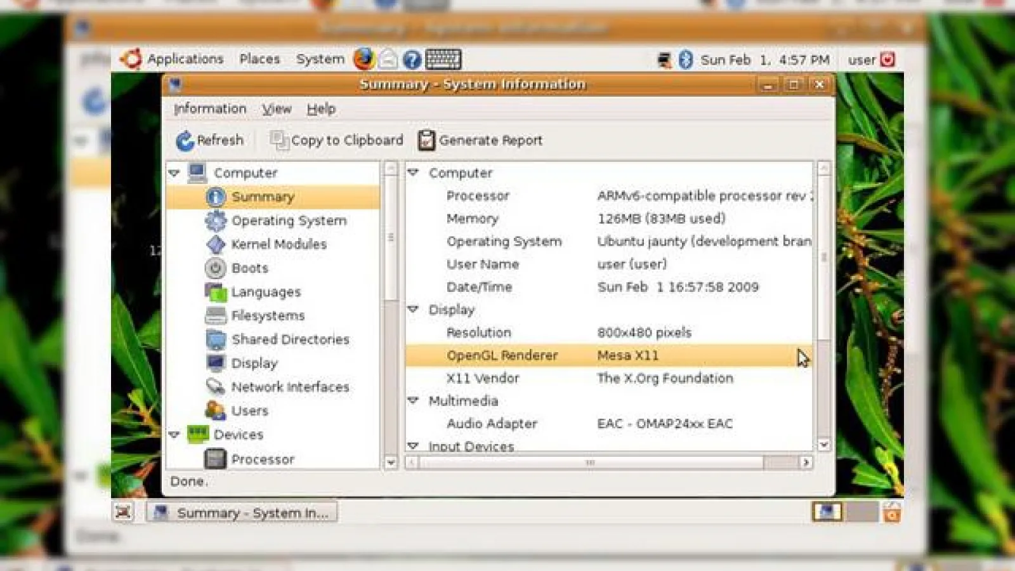Collapse the Devices tree in the sidebar

click(174, 435)
